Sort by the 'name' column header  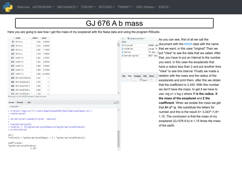(x=23, y=38)
